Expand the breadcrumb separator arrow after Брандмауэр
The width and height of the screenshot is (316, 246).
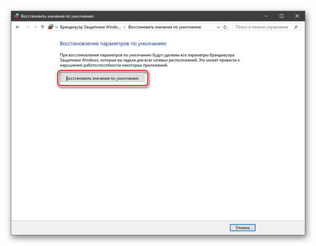[124, 27]
